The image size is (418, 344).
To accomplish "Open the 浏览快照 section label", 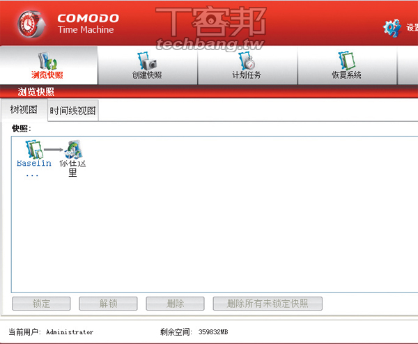I will pos(47,75).
